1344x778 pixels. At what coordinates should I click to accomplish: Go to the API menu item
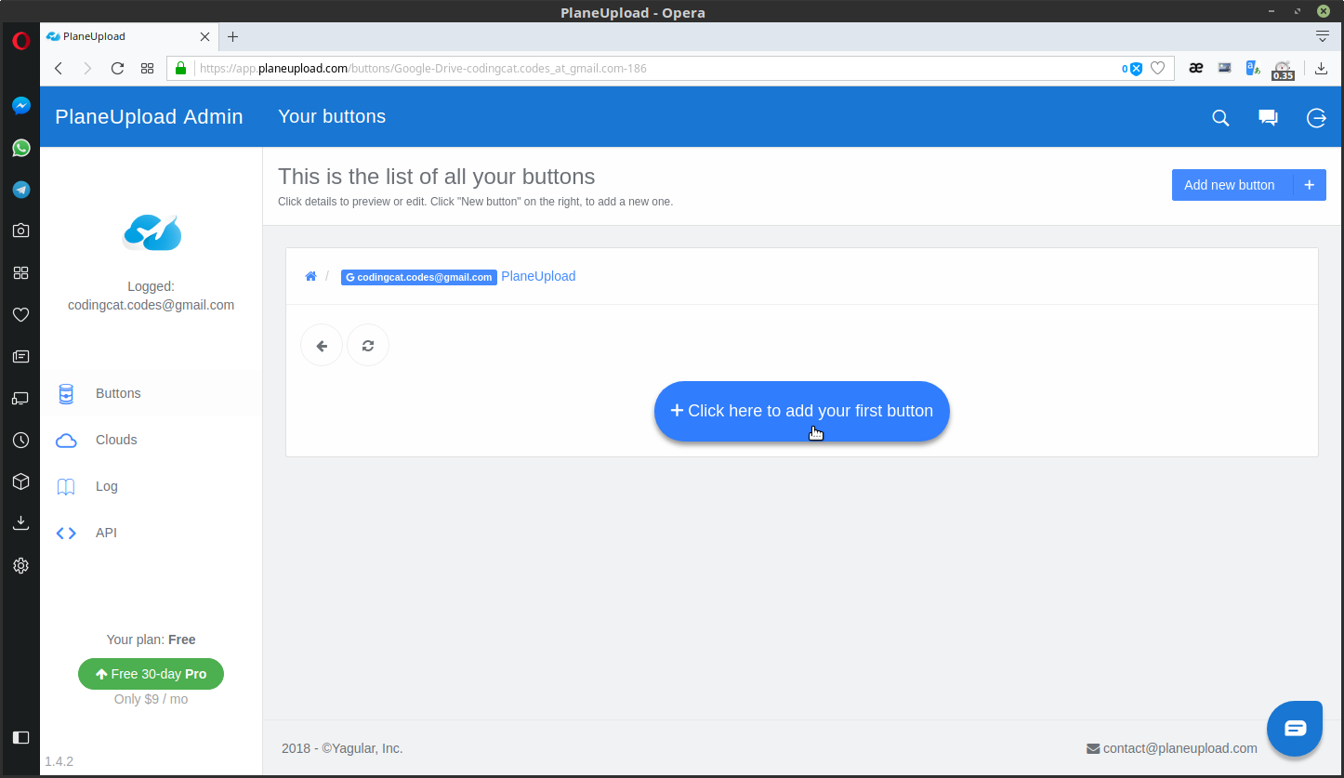point(106,533)
